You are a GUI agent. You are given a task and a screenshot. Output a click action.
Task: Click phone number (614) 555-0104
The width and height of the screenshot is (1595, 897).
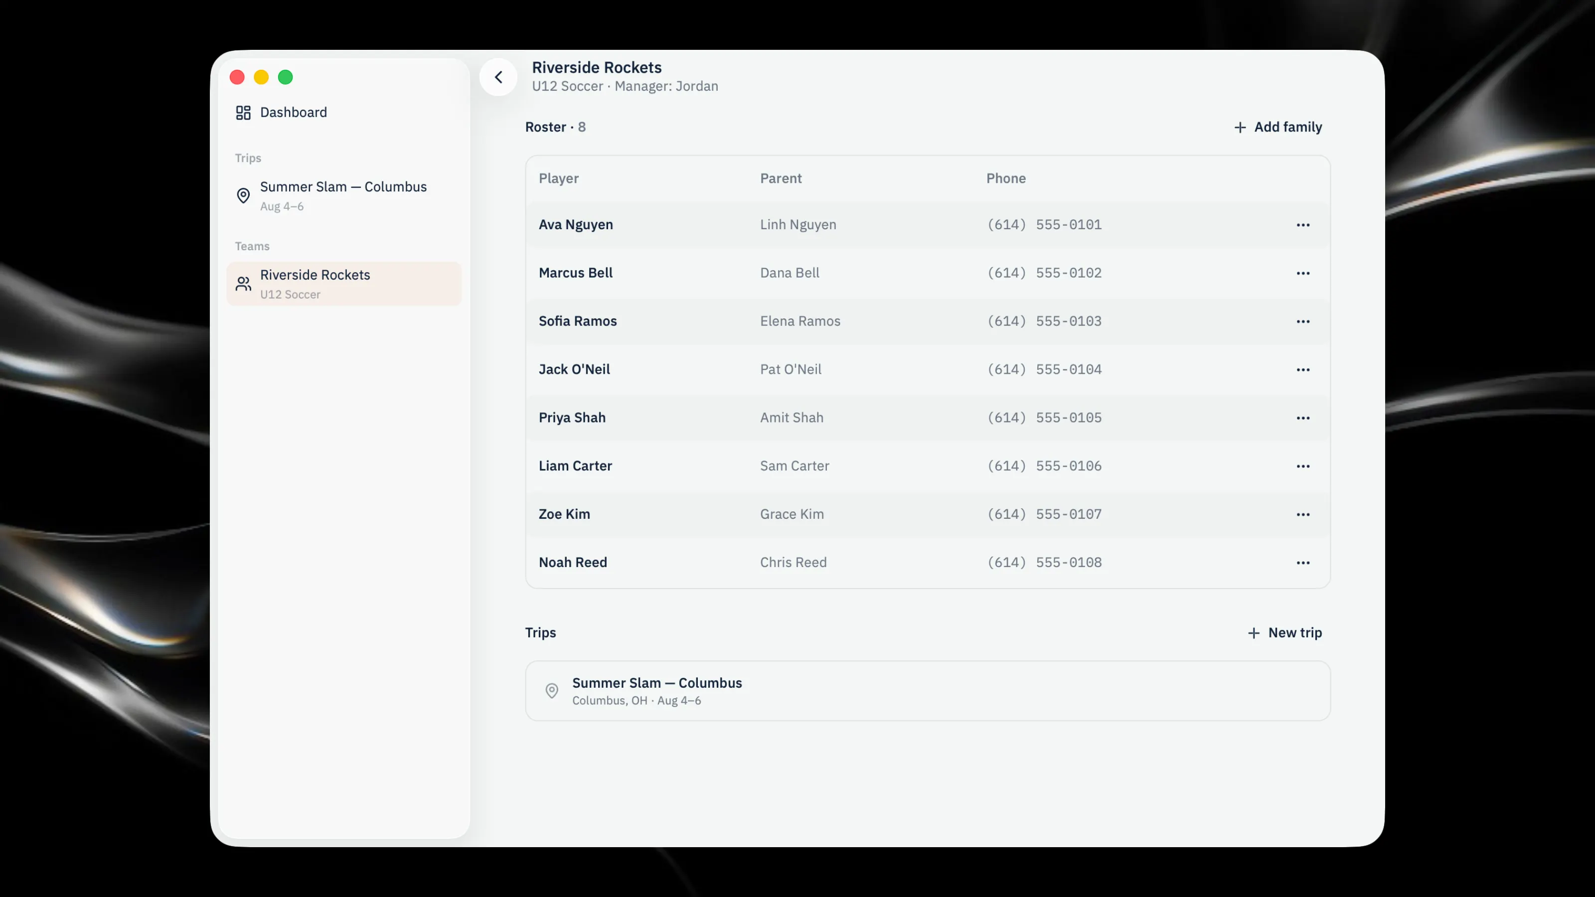(1045, 370)
